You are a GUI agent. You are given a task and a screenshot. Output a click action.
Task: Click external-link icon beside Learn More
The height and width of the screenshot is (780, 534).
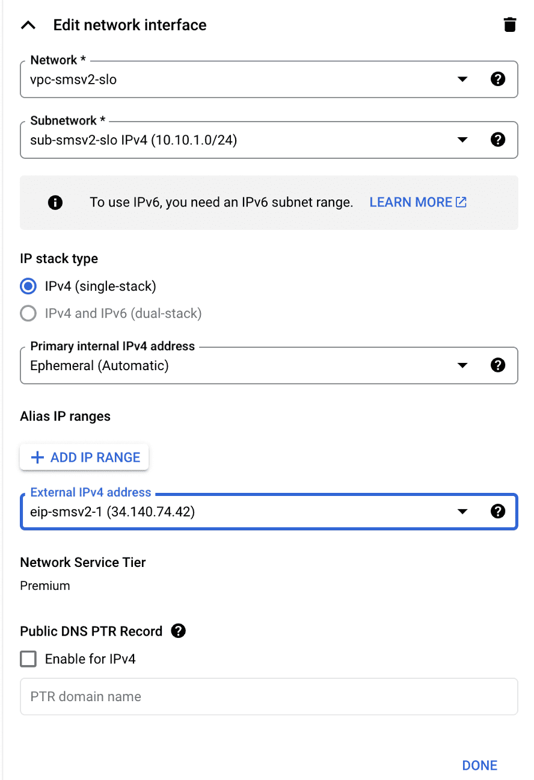click(461, 202)
